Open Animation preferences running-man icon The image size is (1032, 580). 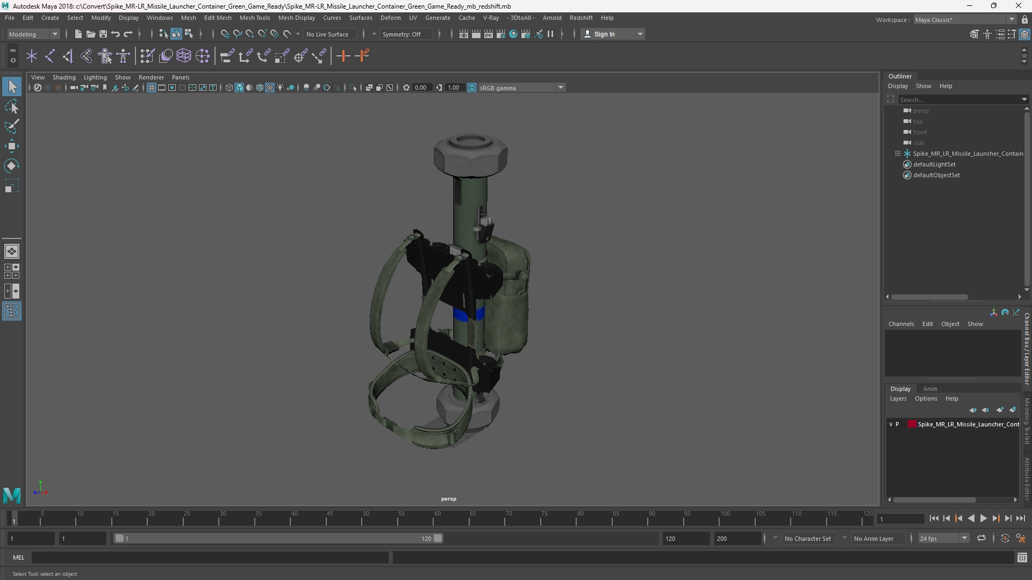coord(1020,538)
